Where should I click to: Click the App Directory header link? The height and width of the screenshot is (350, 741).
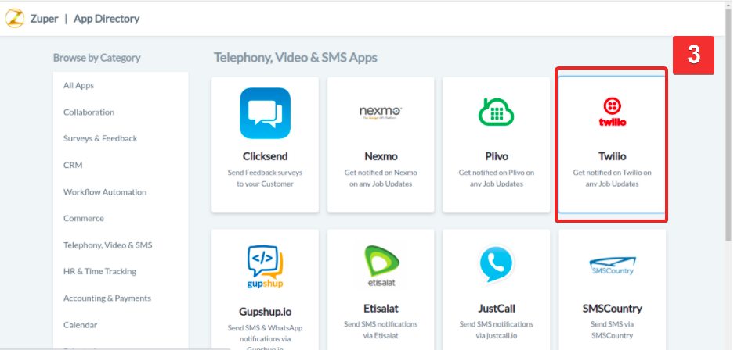(x=107, y=19)
